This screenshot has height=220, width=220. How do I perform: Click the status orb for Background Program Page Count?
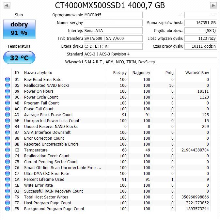pyautogui.click(x=8, y=209)
